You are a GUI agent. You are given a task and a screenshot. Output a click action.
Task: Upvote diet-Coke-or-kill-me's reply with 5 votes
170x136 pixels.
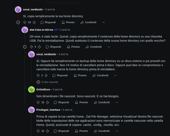tap(32, 47)
